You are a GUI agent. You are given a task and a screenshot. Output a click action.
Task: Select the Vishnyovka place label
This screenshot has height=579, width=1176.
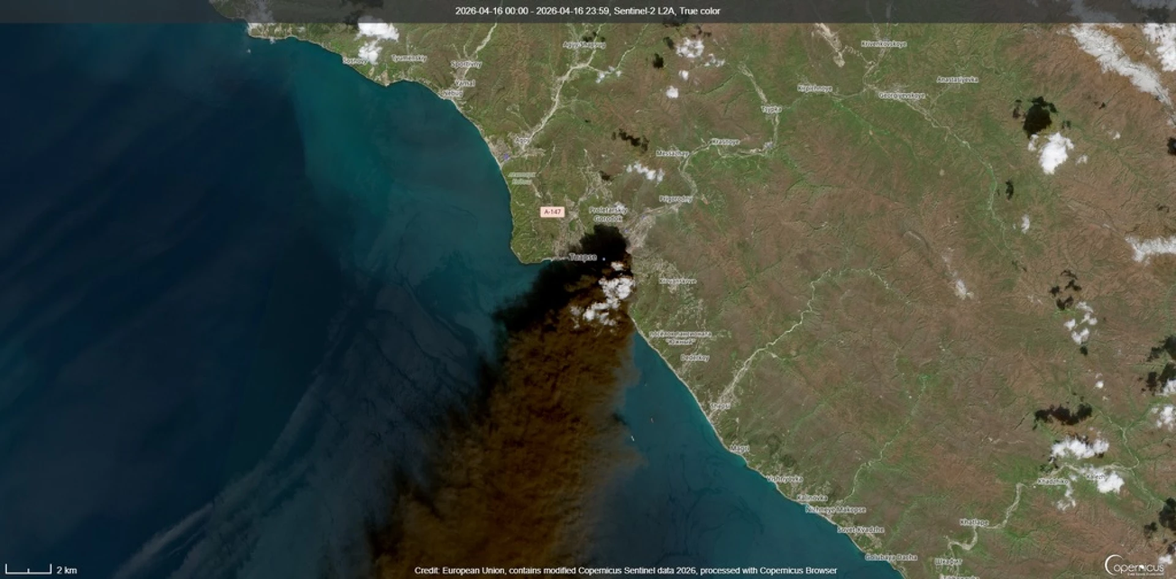(x=784, y=479)
